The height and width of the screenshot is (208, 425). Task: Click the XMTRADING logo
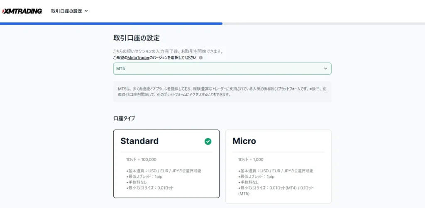coord(22,11)
